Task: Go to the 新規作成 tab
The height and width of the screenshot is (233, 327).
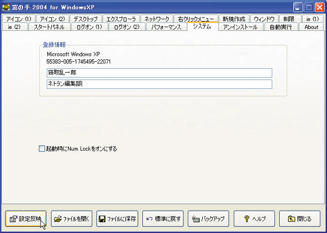Action: click(x=234, y=19)
